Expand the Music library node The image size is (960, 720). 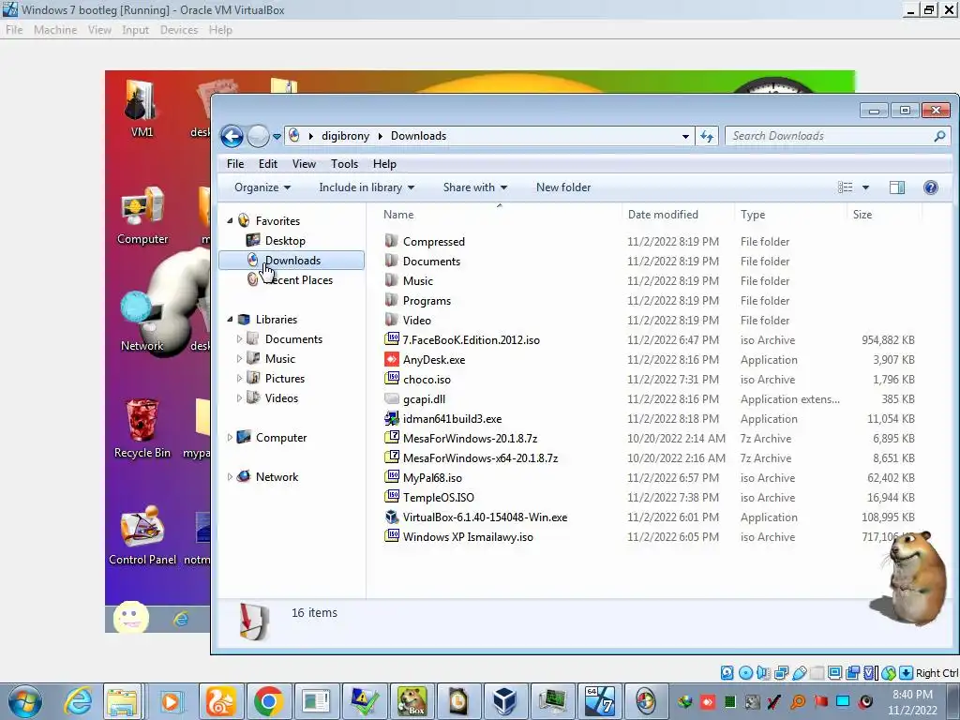[239, 359]
